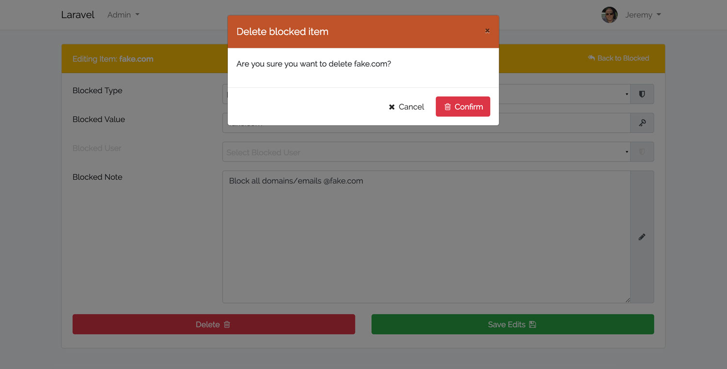Click the red Delete button
The width and height of the screenshot is (727, 369).
tap(214, 324)
